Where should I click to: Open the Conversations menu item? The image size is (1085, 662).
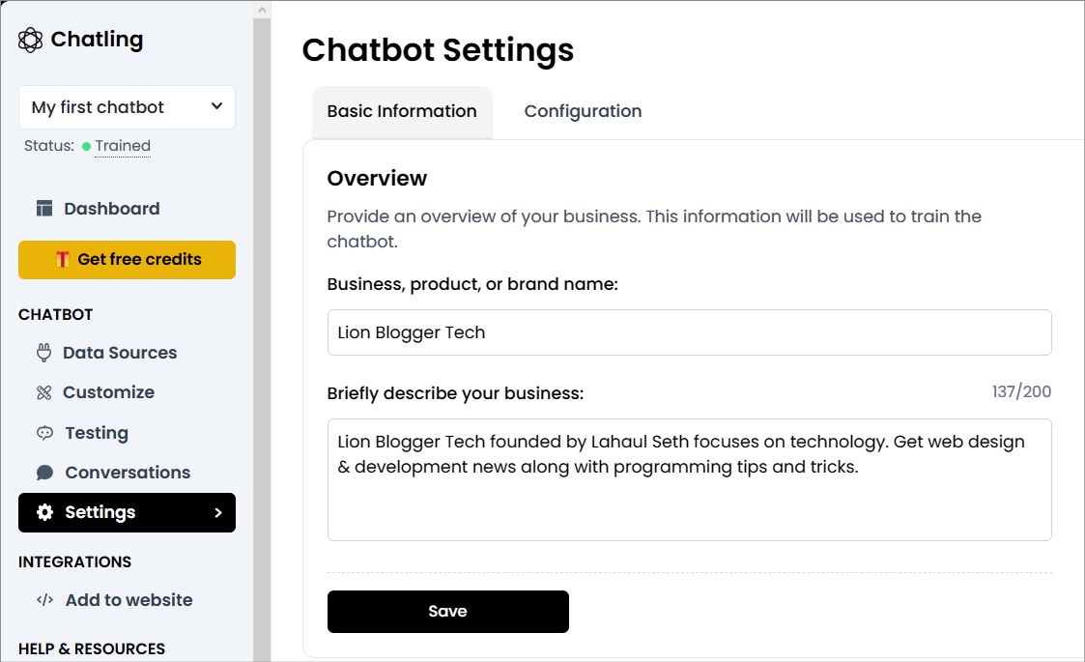(x=127, y=473)
